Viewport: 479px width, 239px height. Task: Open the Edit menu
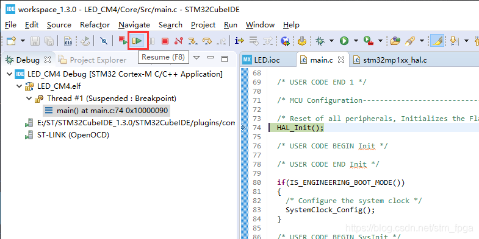32,25
